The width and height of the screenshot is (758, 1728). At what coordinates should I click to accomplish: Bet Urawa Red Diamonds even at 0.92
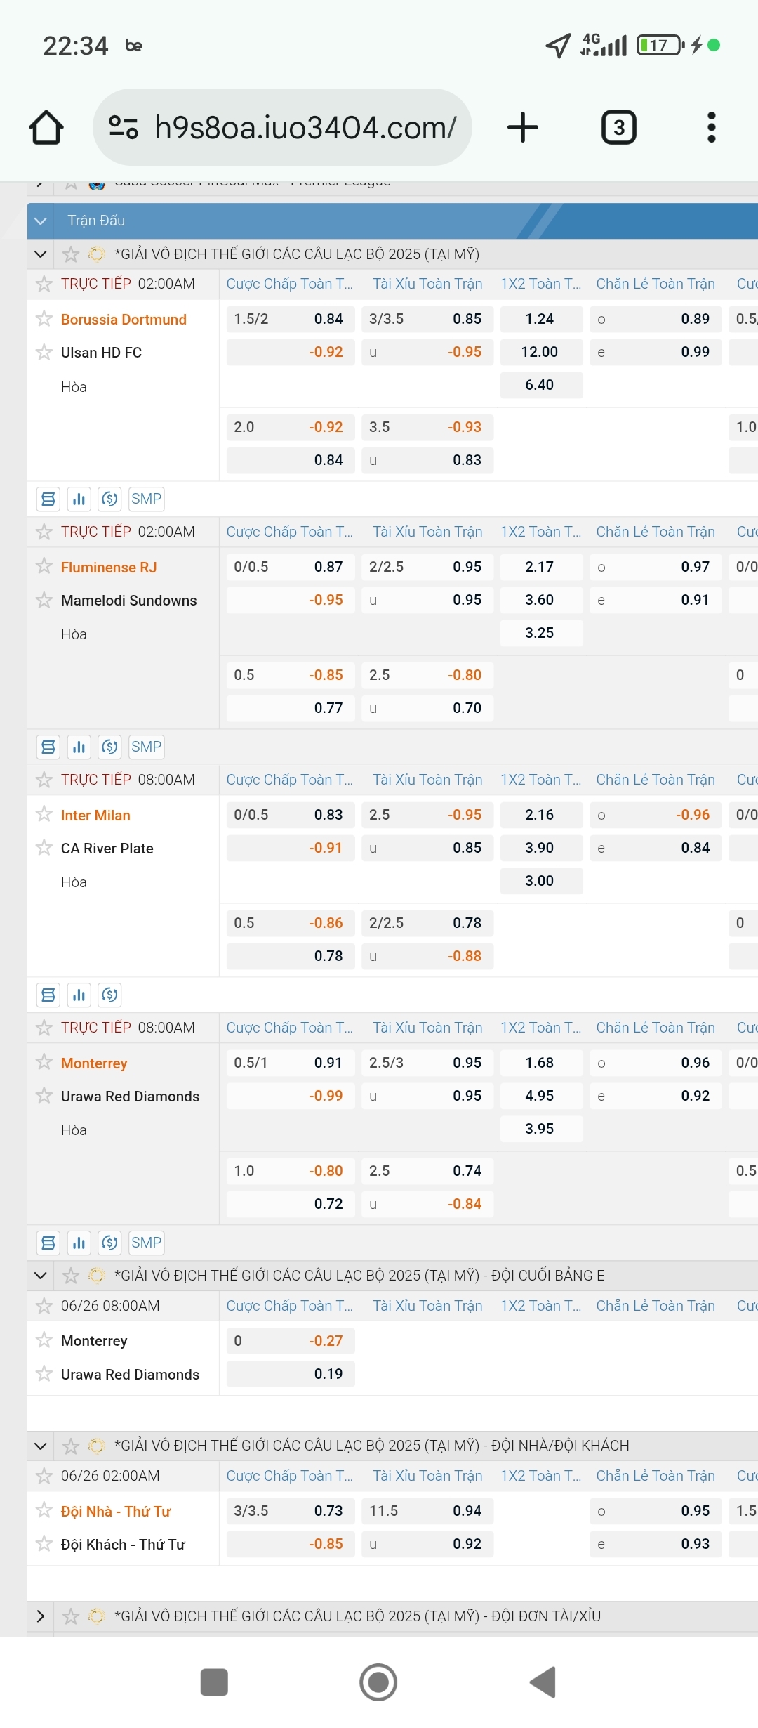656,1096
